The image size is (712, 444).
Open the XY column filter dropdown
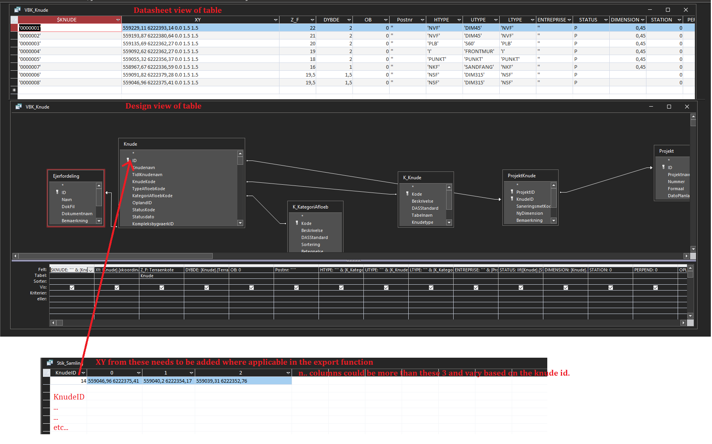[x=276, y=20]
